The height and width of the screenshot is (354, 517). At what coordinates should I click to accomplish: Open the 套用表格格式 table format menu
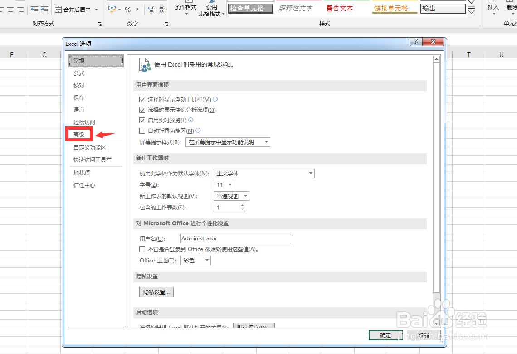click(x=211, y=9)
